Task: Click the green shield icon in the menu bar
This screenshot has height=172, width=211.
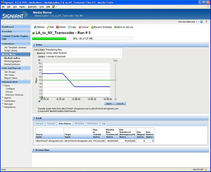Action: point(53,7)
